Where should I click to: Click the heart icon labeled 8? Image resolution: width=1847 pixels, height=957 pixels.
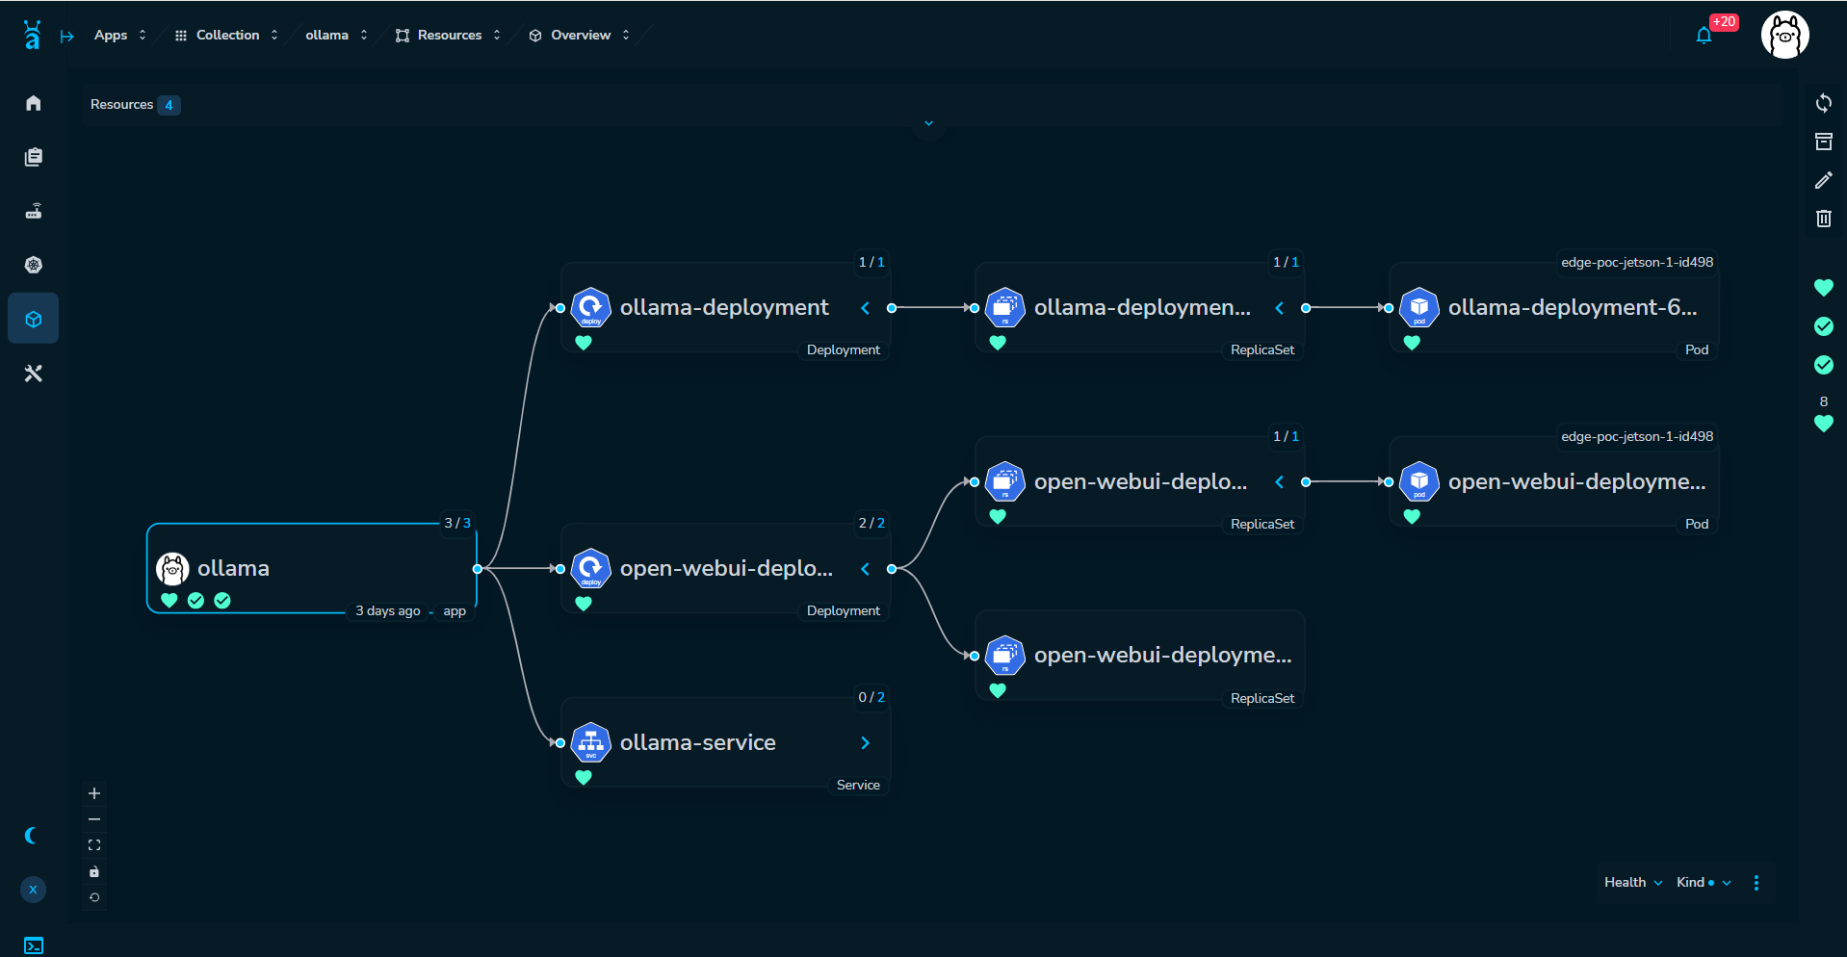(x=1823, y=423)
